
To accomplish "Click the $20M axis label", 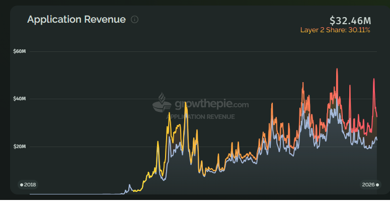I will click(x=20, y=147).
